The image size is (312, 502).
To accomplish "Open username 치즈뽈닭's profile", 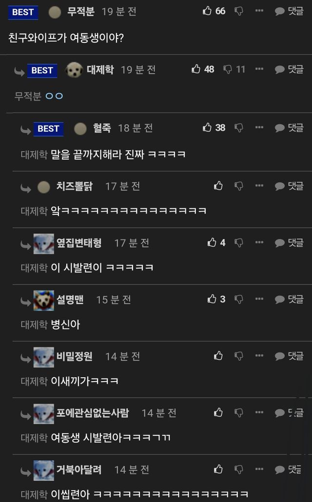I will click(x=74, y=186).
